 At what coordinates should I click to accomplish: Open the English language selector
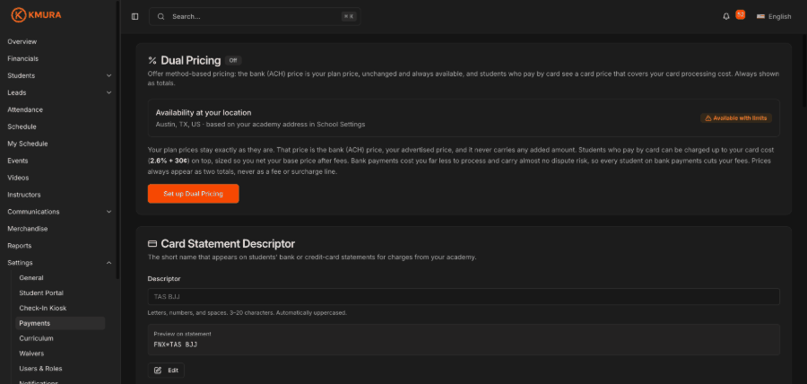pyautogui.click(x=774, y=16)
